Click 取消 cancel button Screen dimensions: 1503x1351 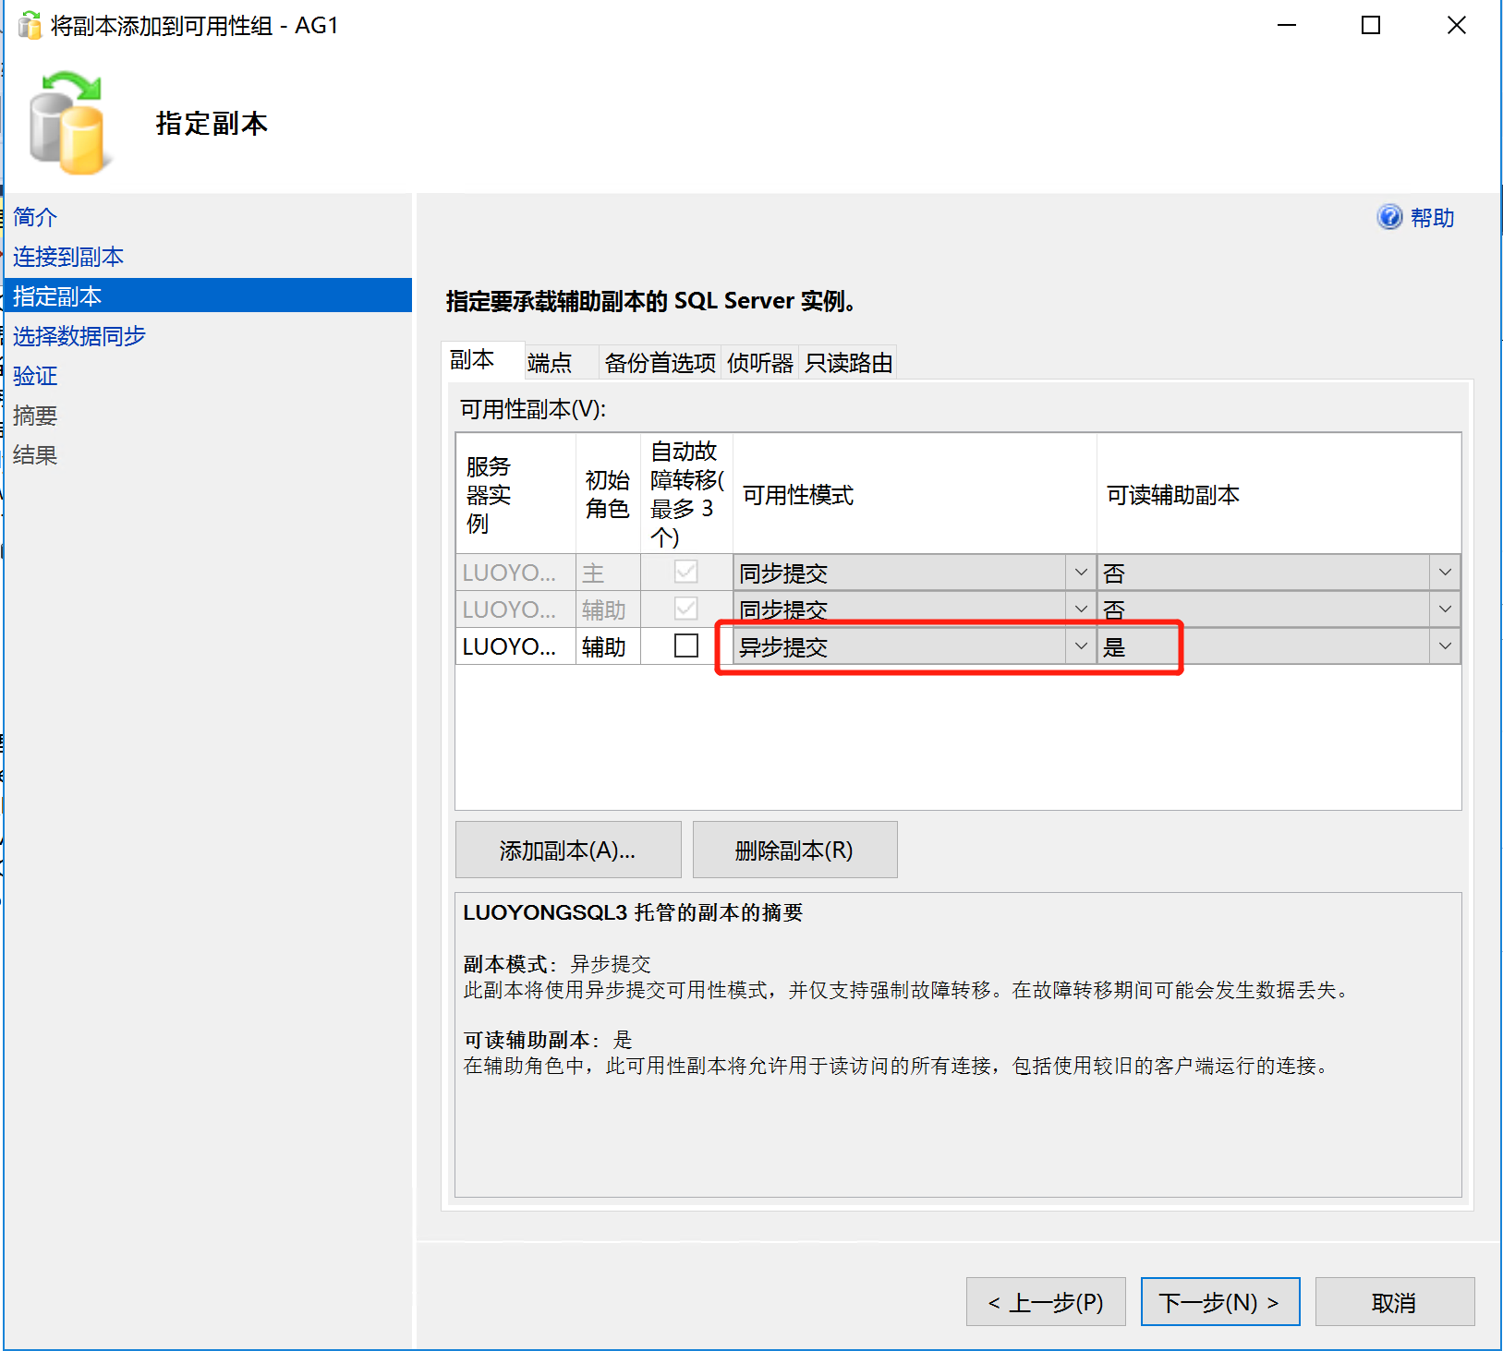[x=1395, y=1302]
